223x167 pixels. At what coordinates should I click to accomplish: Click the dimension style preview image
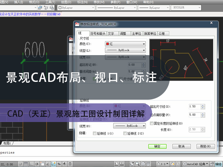click(x=181, y=60)
